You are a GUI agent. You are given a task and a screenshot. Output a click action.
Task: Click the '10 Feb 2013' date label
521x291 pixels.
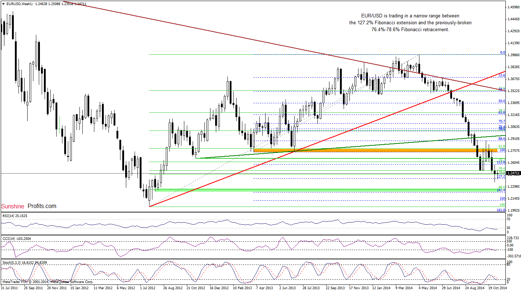(243, 288)
